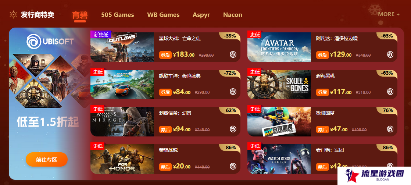
Task: Click Ubisoft swirl icon in Avatar Pandora card
Action: [390, 54]
